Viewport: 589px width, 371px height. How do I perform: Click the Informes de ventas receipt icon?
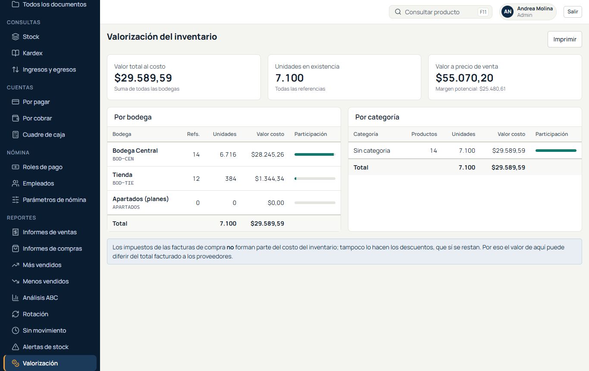coord(16,232)
